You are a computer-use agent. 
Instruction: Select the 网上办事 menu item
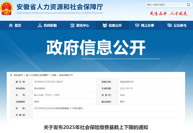(x=147, y=26)
